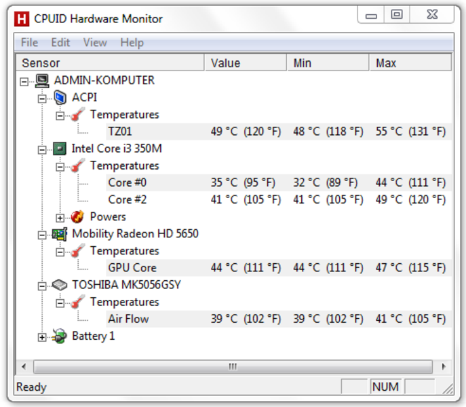
Task: Open the File menu
Action: click(29, 43)
